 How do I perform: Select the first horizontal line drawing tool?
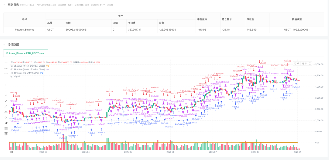coord(6,63)
